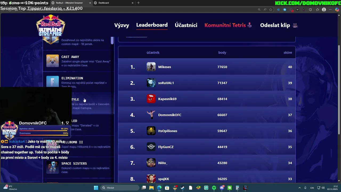The image size is (341, 192).
Task: Select the Cast Away challenge icon
Action: 52,61
